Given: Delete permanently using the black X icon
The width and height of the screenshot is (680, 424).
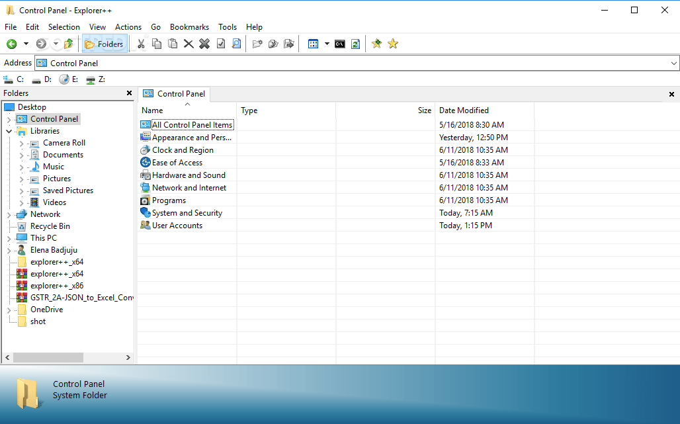Looking at the screenshot, I should (x=203, y=43).
